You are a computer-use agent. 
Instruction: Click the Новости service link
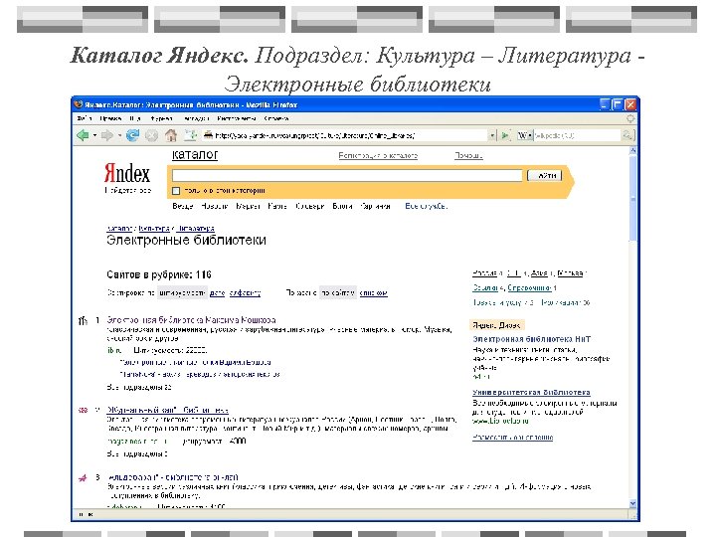click(x=214, y=207)
